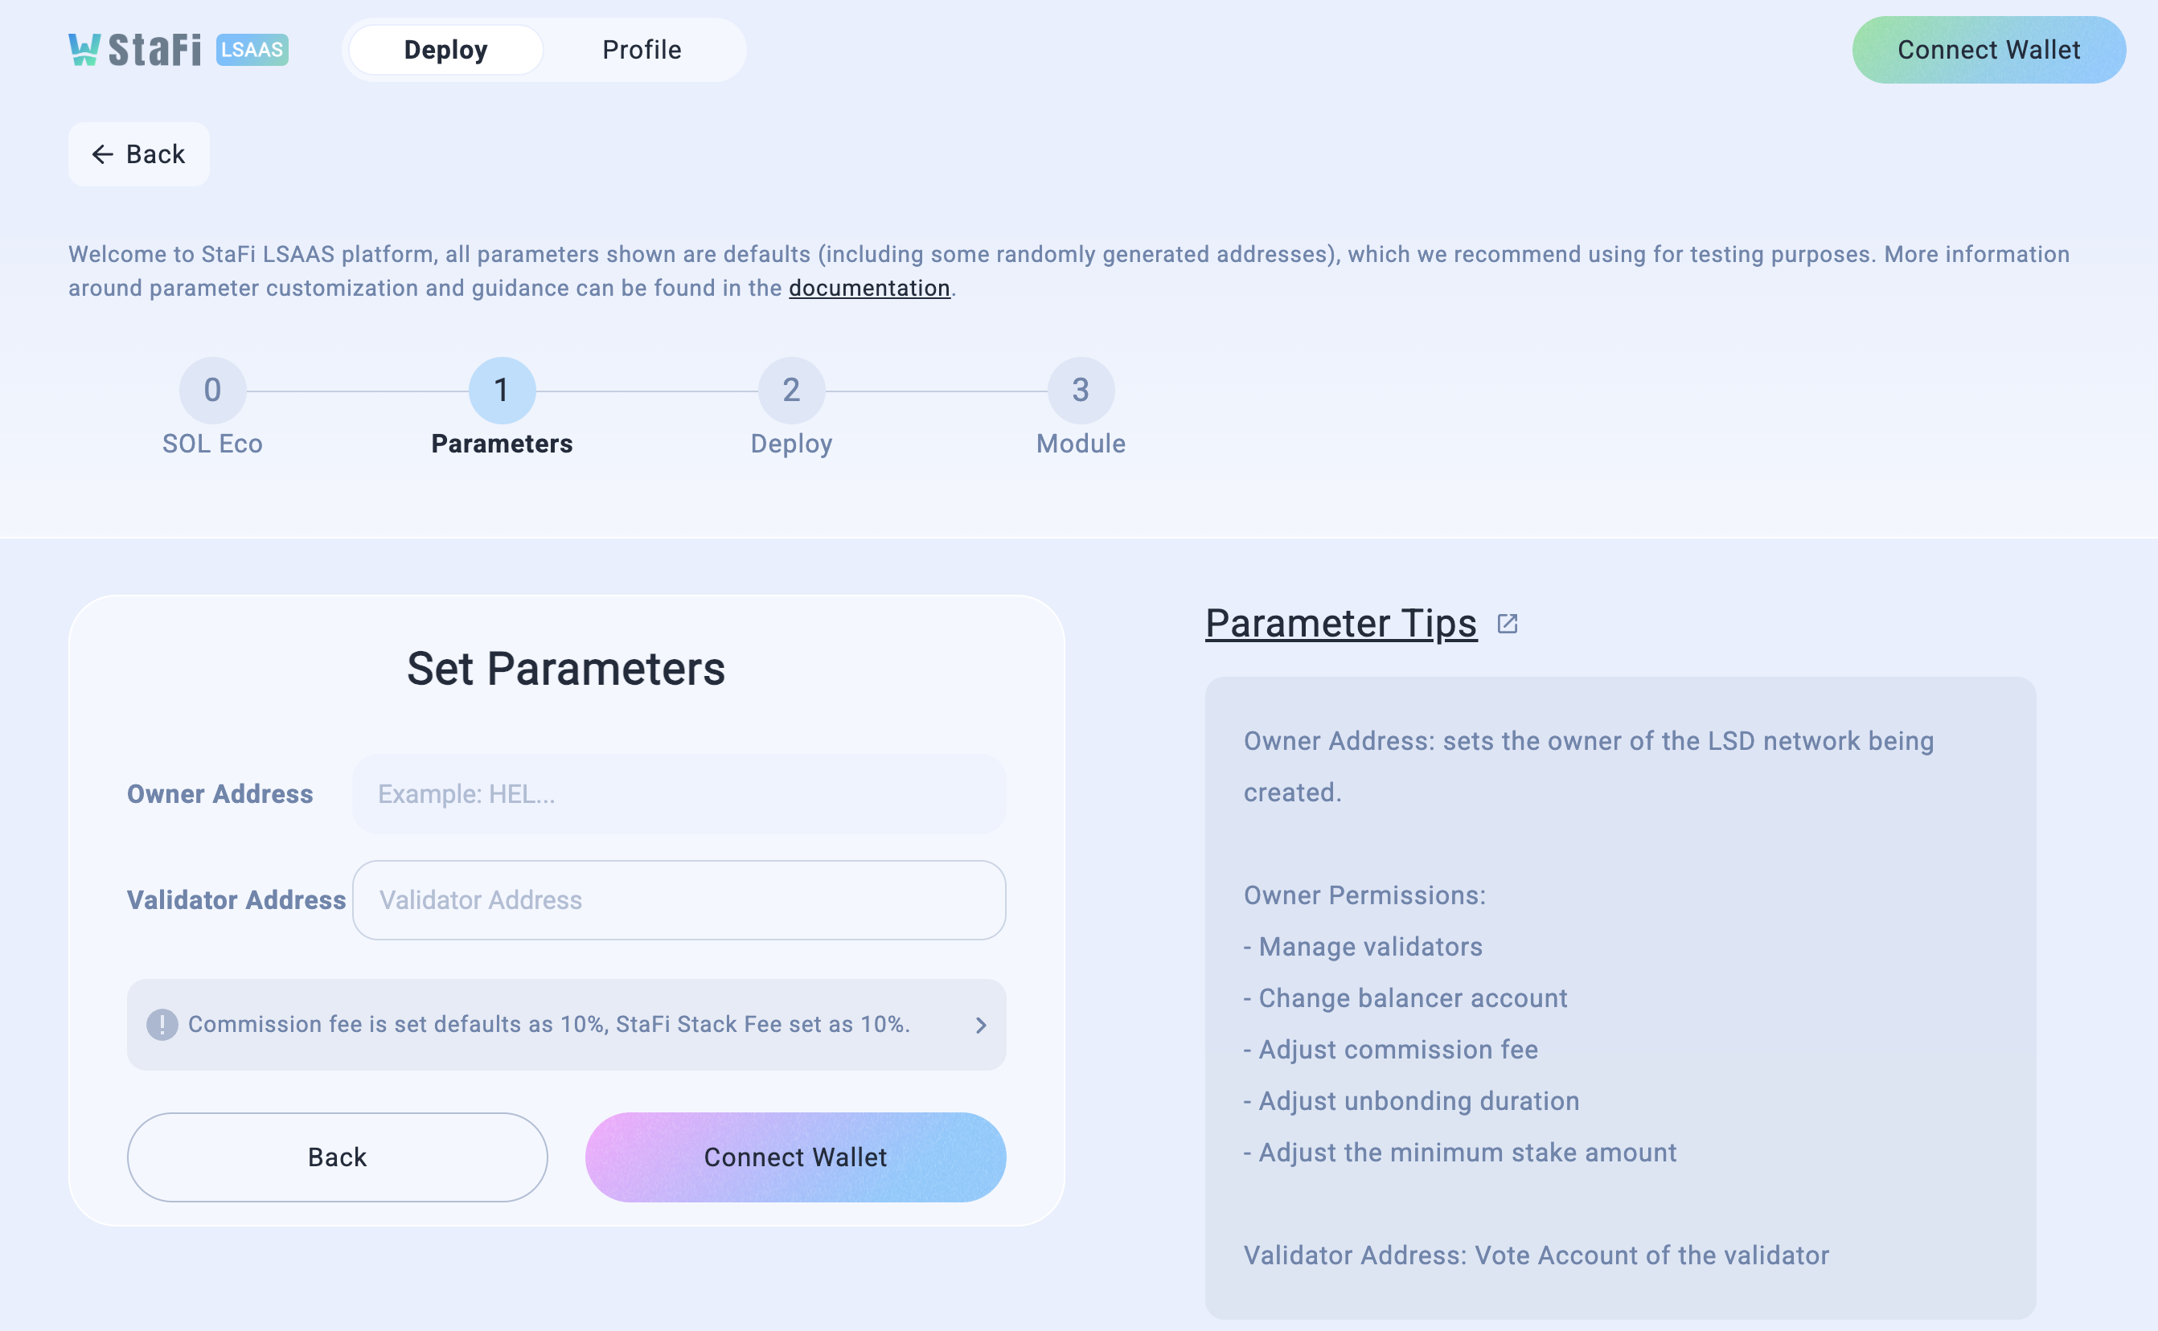The width and height of the screenshot is (2158, 1331).
Task: Open the external link icon beside Parameter Tips
Action: tap(1508, 625)
